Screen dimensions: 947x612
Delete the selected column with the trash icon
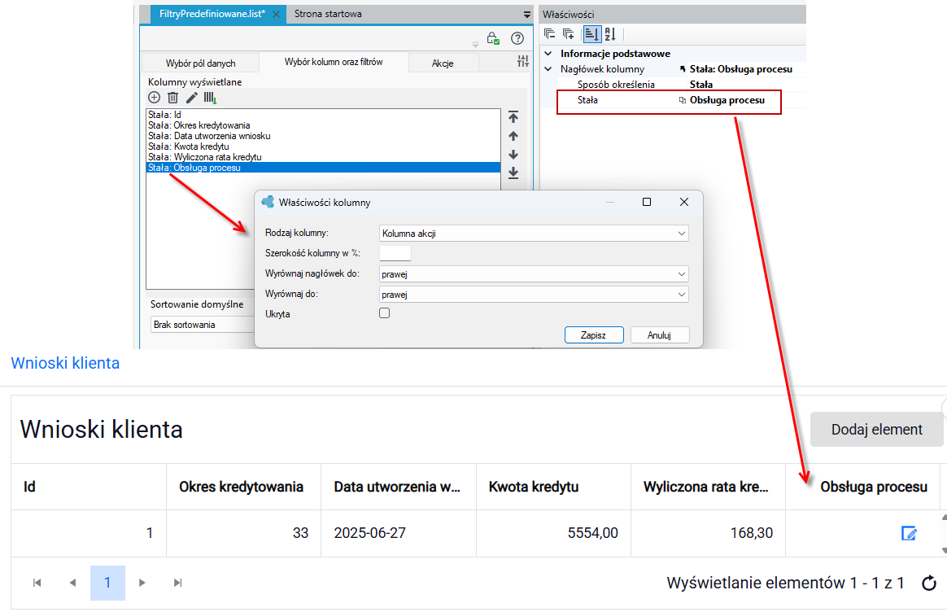pos(172,98)
